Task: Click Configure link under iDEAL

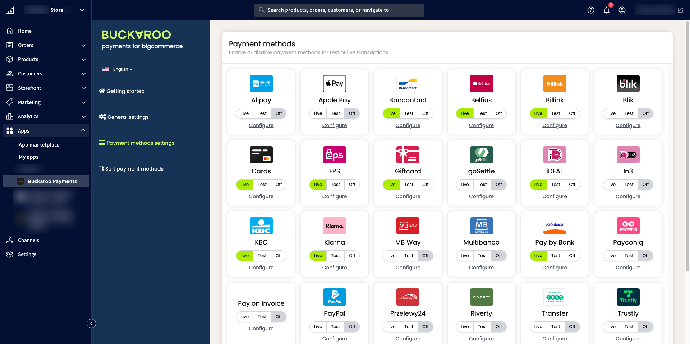Action: click(x=555, y=196)
